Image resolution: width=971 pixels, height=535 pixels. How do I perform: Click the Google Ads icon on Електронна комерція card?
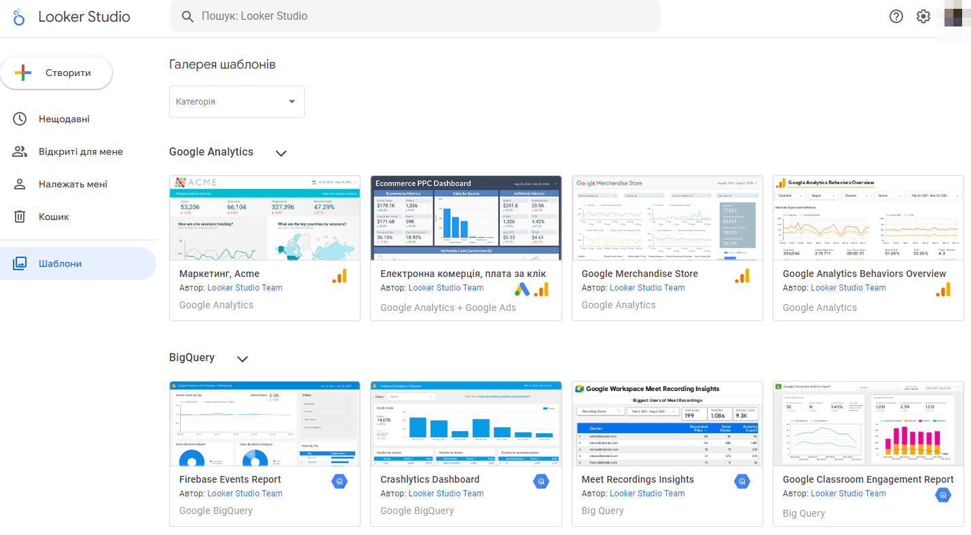pyautogui.click(x=521, y=289)
